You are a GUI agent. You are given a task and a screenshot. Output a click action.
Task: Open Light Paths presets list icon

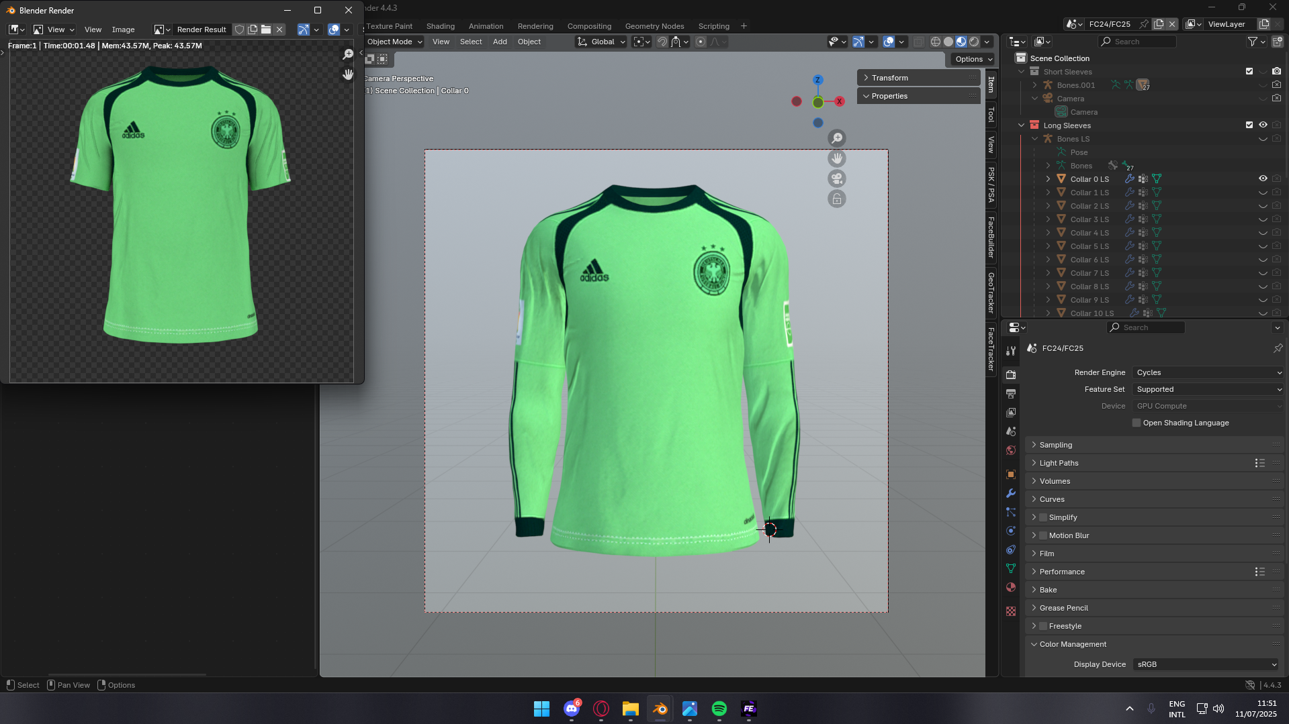pyautogui.click(x=1259, y=463)
